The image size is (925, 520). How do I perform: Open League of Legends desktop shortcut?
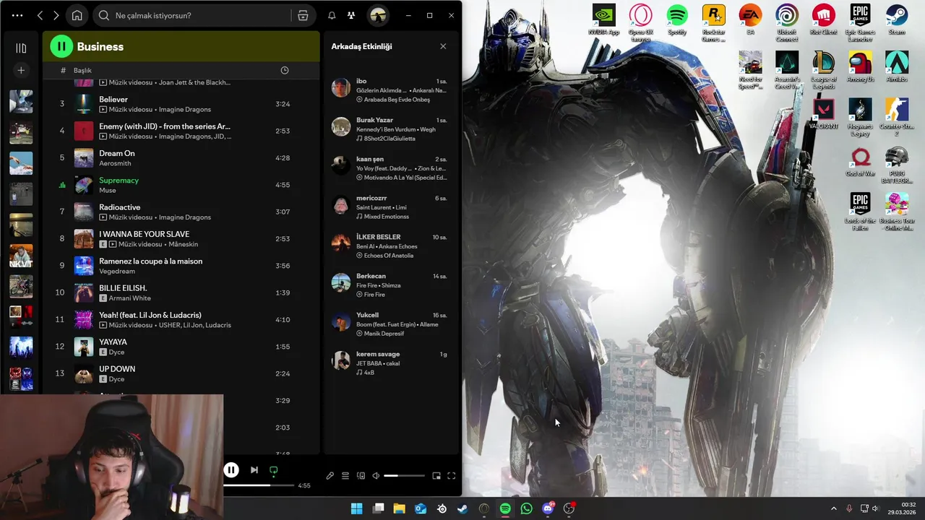tap(823, 69)
